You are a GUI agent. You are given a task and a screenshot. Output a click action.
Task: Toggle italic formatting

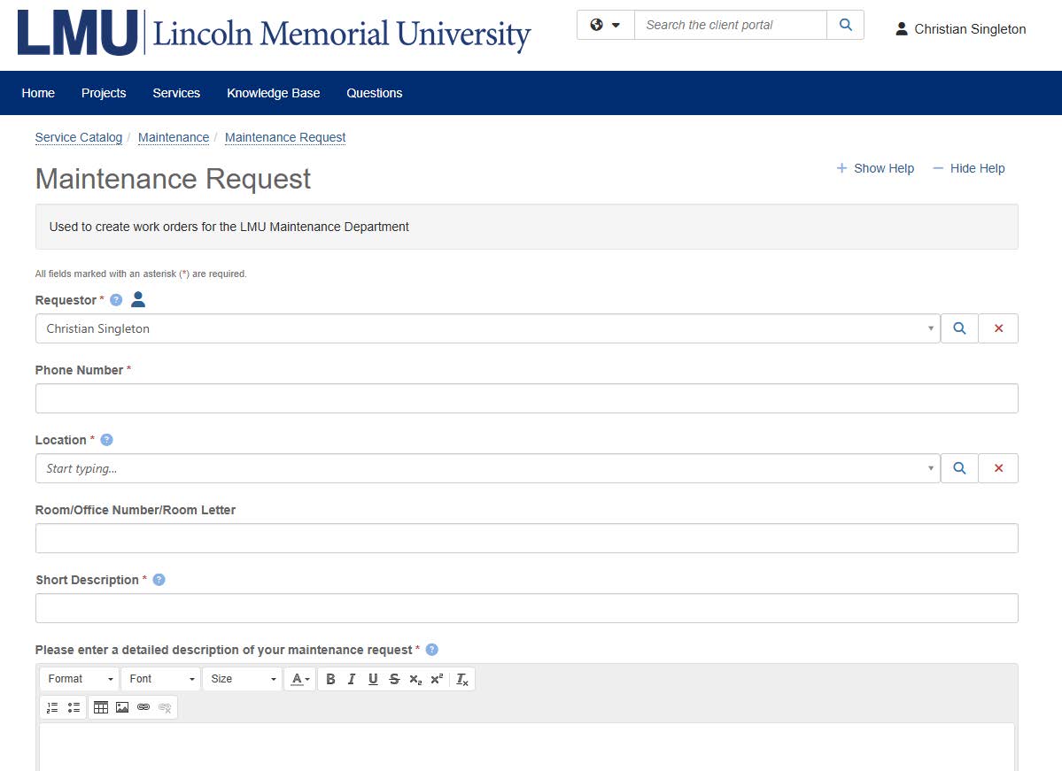point(351,679)
